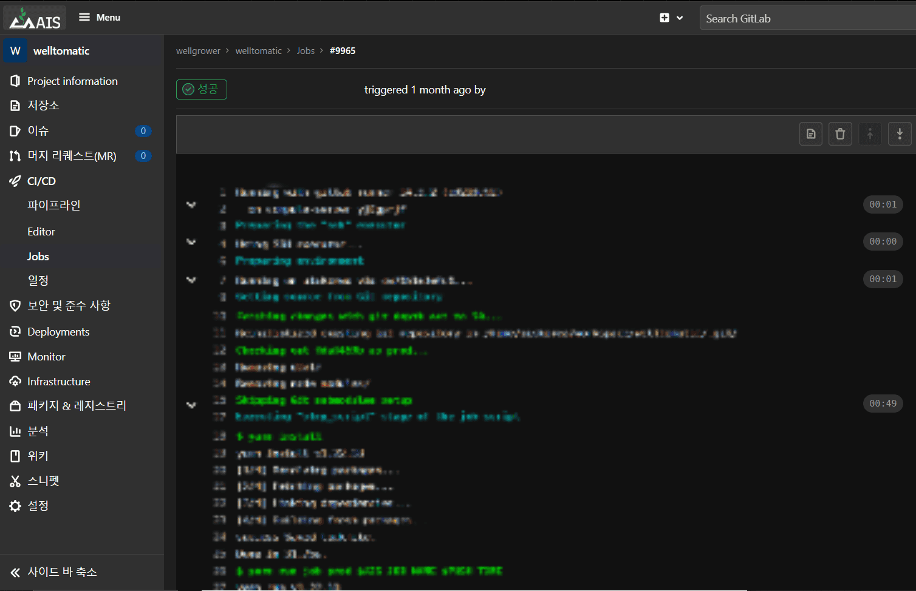Click the 설정 gear icon
This screenshot has width=916, height=591.
tap(15, 506)
